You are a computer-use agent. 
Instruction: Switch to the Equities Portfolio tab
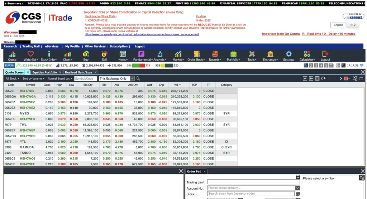[x=44, y=72]
